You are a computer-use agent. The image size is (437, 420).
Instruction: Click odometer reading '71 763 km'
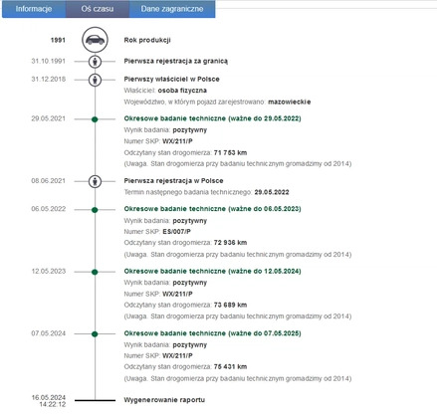click(230, 152)
